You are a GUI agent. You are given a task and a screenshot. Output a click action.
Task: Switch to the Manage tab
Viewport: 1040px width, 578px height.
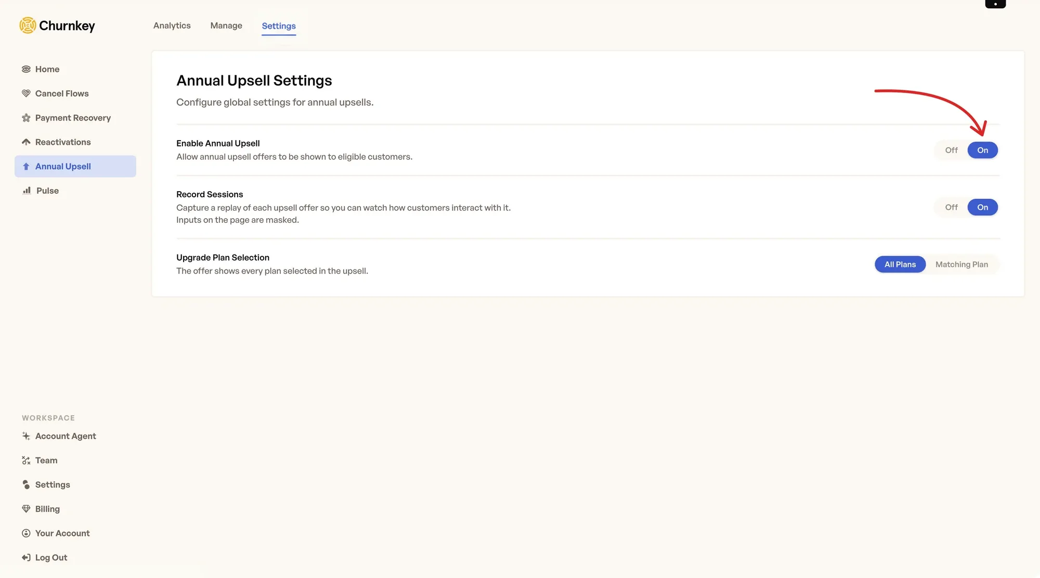tap(226, 25)
